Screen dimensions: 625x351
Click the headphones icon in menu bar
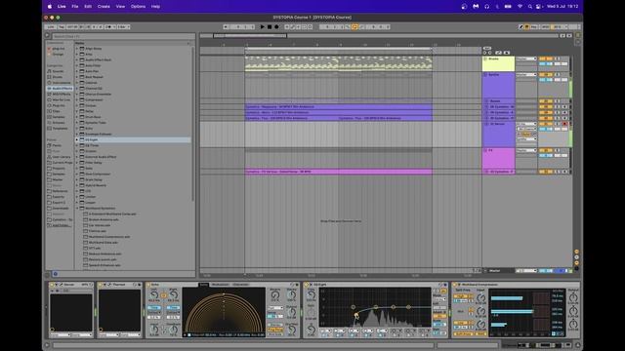coord(486,7)
